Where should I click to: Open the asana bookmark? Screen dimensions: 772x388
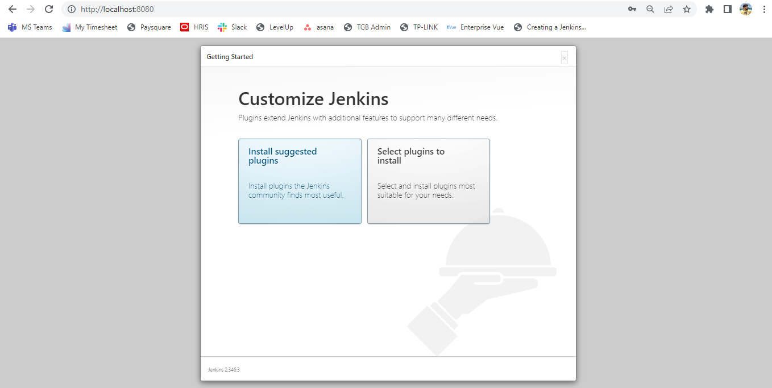tap(318, 27)
